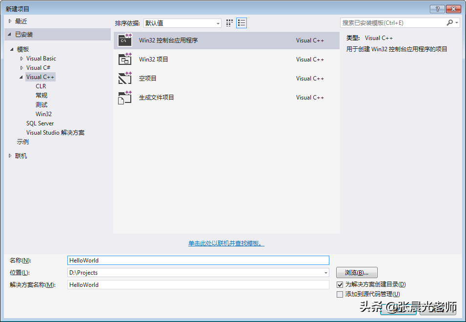The height and width of the screenshot is (322, 466).
Task: Select the Win32 console application template icon
Action: tap(125, 40)
